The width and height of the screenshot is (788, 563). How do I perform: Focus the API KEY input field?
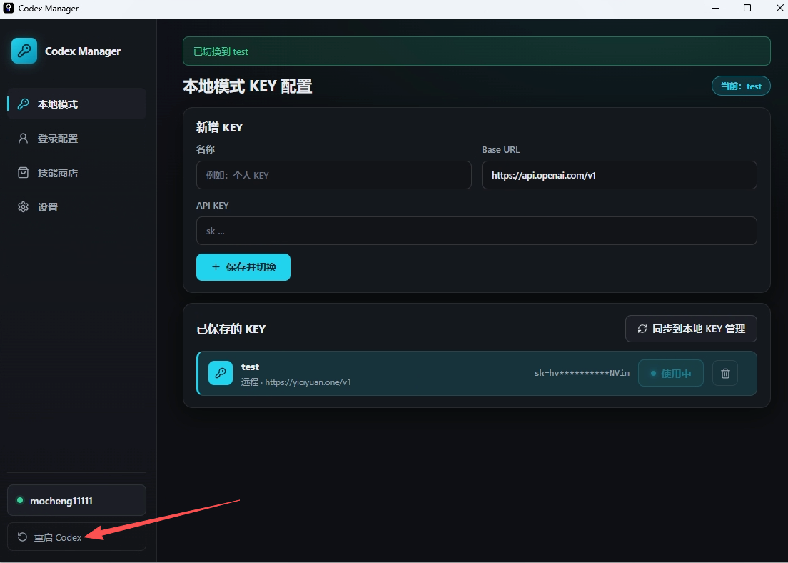(476, 231)
